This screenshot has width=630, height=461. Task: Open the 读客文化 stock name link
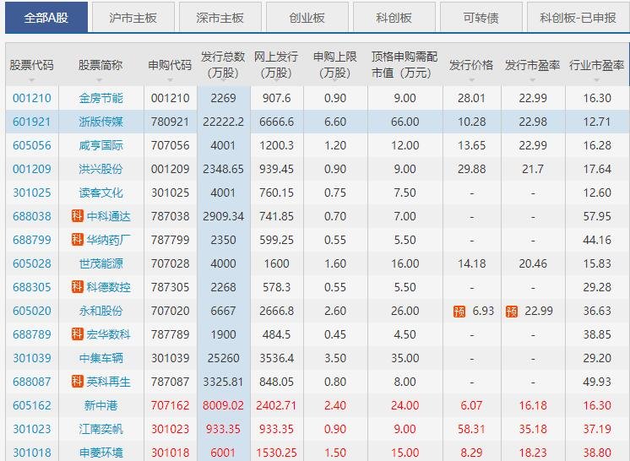pos(100,193)
